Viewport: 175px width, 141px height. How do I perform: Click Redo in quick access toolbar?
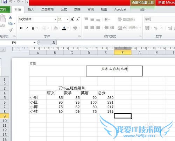coord(19,2)
